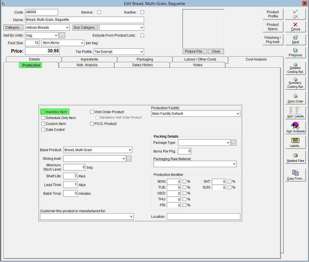Open the Artisan Breads category dropdown
The width and height of the screenshot is (309, 262).
(x=67, y=28)
